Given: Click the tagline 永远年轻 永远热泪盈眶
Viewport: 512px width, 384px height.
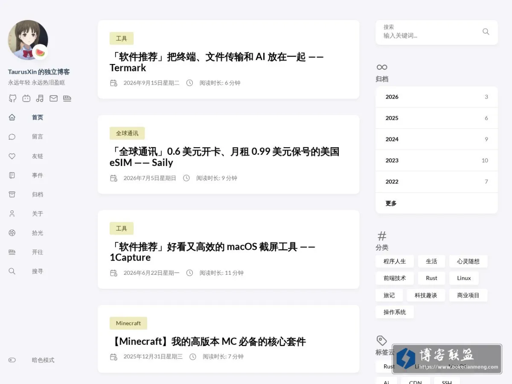Looking at the screenshot, I should (37, 83).
